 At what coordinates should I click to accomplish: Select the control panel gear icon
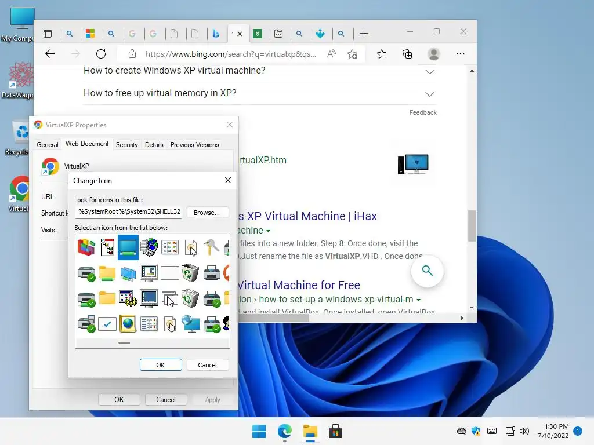128,298
